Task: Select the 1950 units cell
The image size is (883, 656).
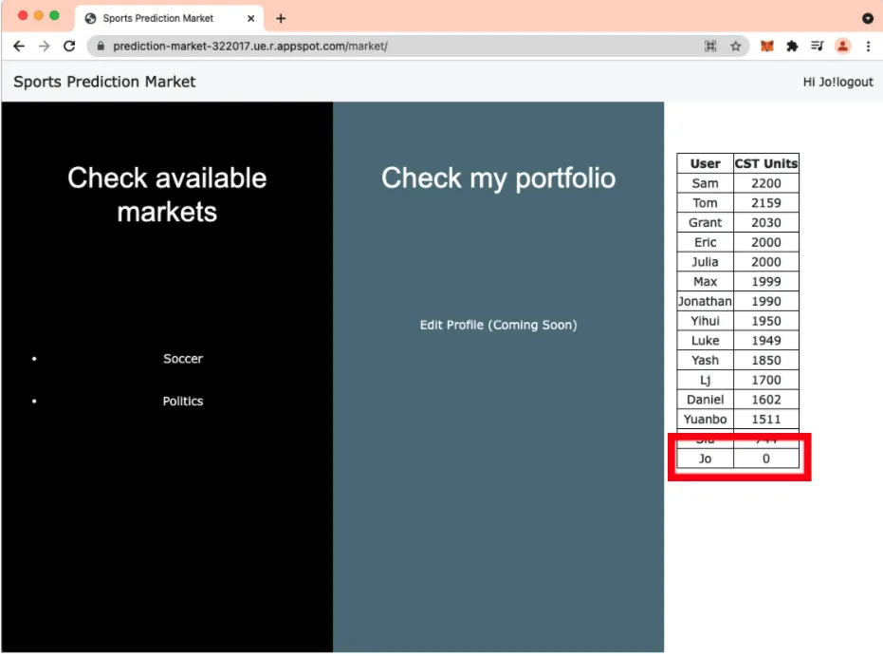Action: click(766, 321)
